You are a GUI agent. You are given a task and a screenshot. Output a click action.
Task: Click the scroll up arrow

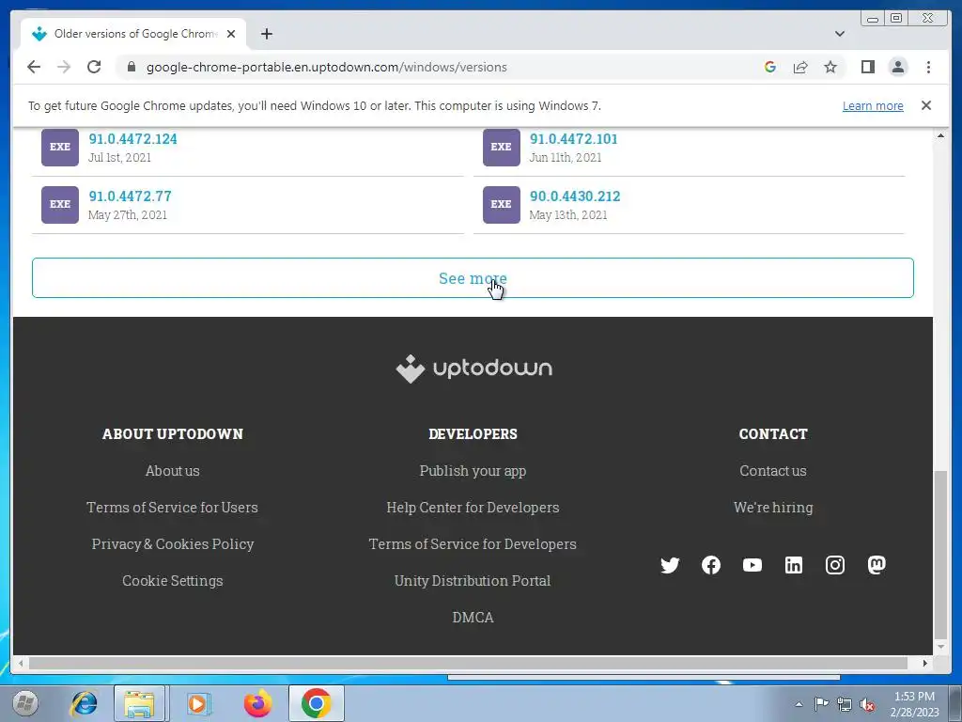click(940, 135)
